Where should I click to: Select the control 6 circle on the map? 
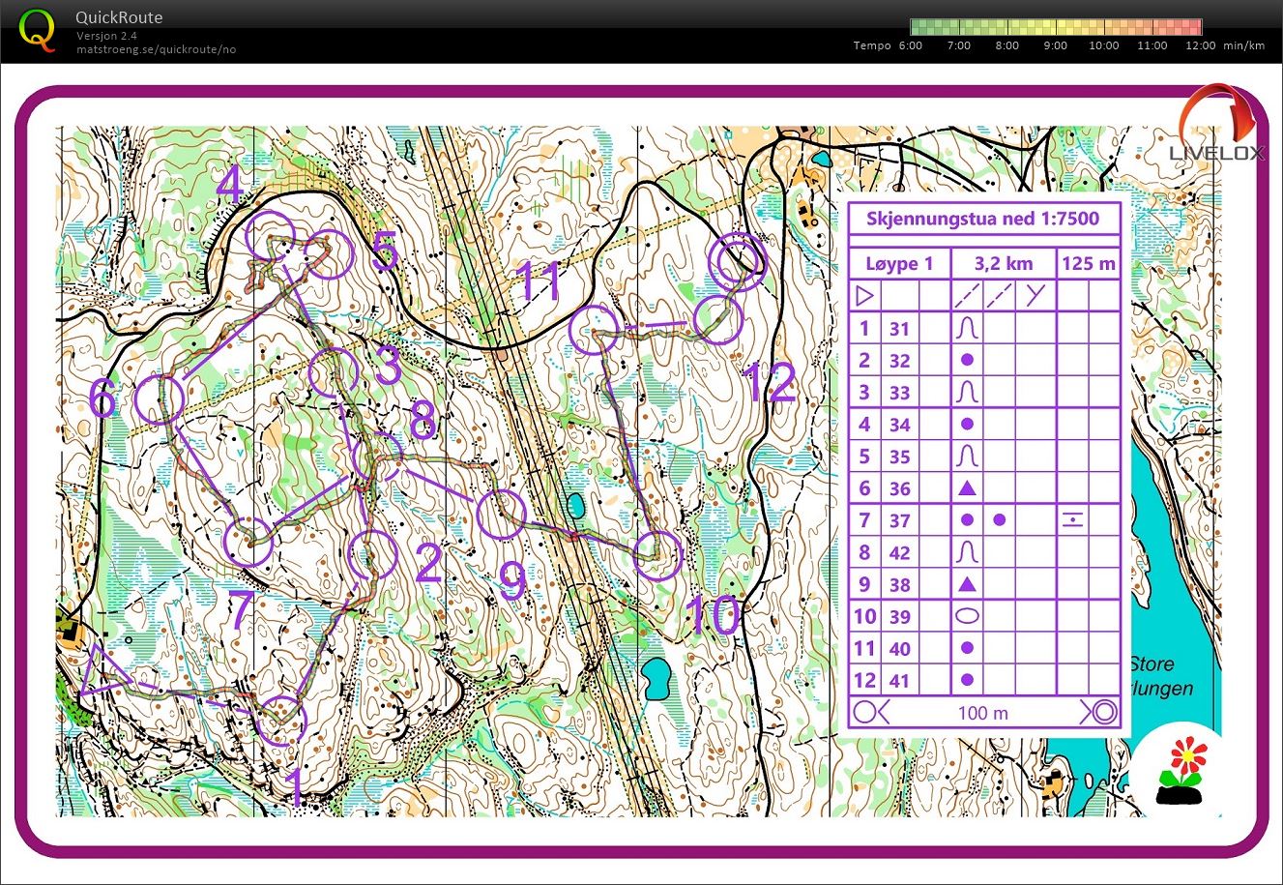pyautogui.click(x=160, y=398)
